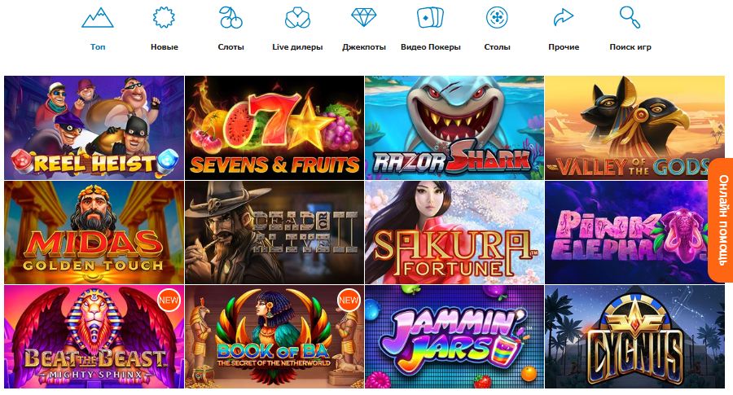Screen dimensions: 733x395
Task: Open the Sakura Fortune game tile
Action: (454, 232)
